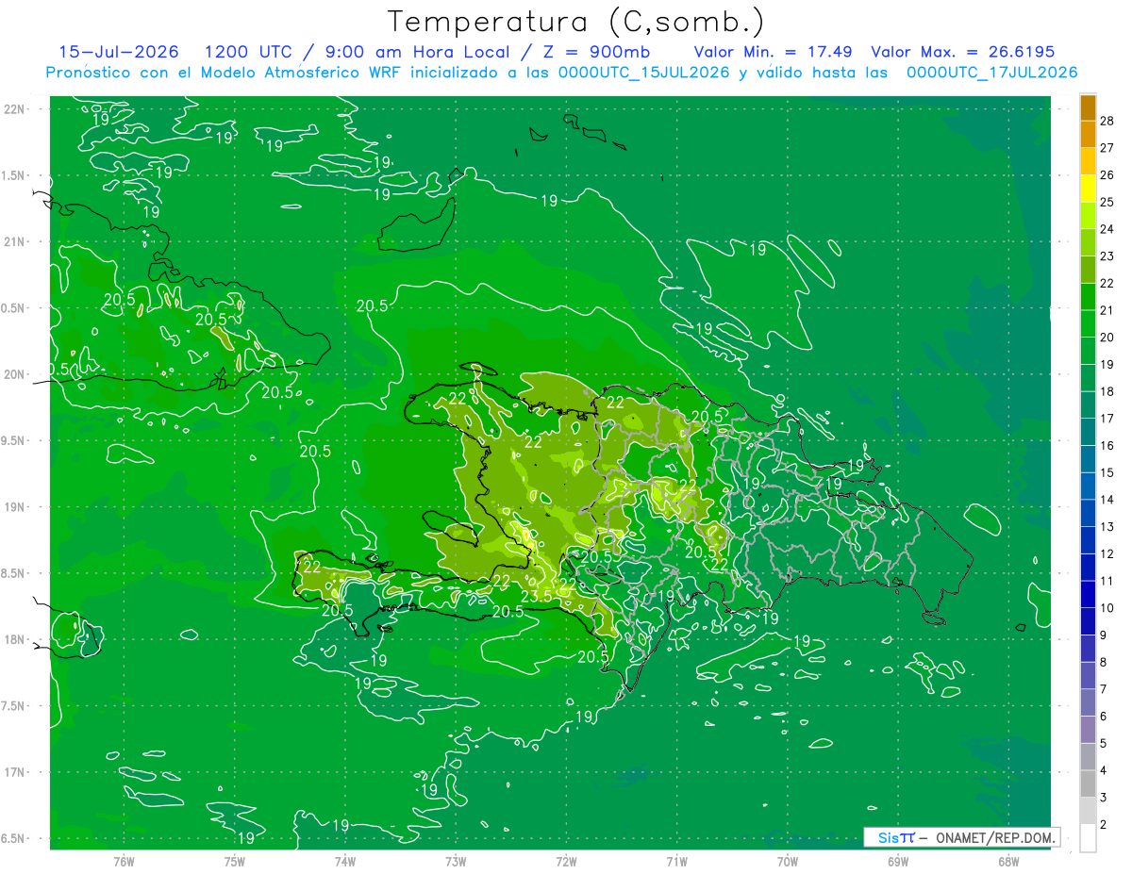Image resolution: width=1132 pixels, height=874 pixels.
Task: Click the '17N' latitude axis label
Action: click(x=13, y=773)
